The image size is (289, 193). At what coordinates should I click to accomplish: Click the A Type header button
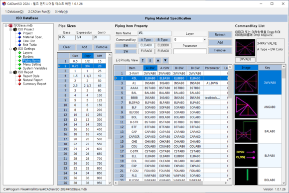tap(146, 40)
